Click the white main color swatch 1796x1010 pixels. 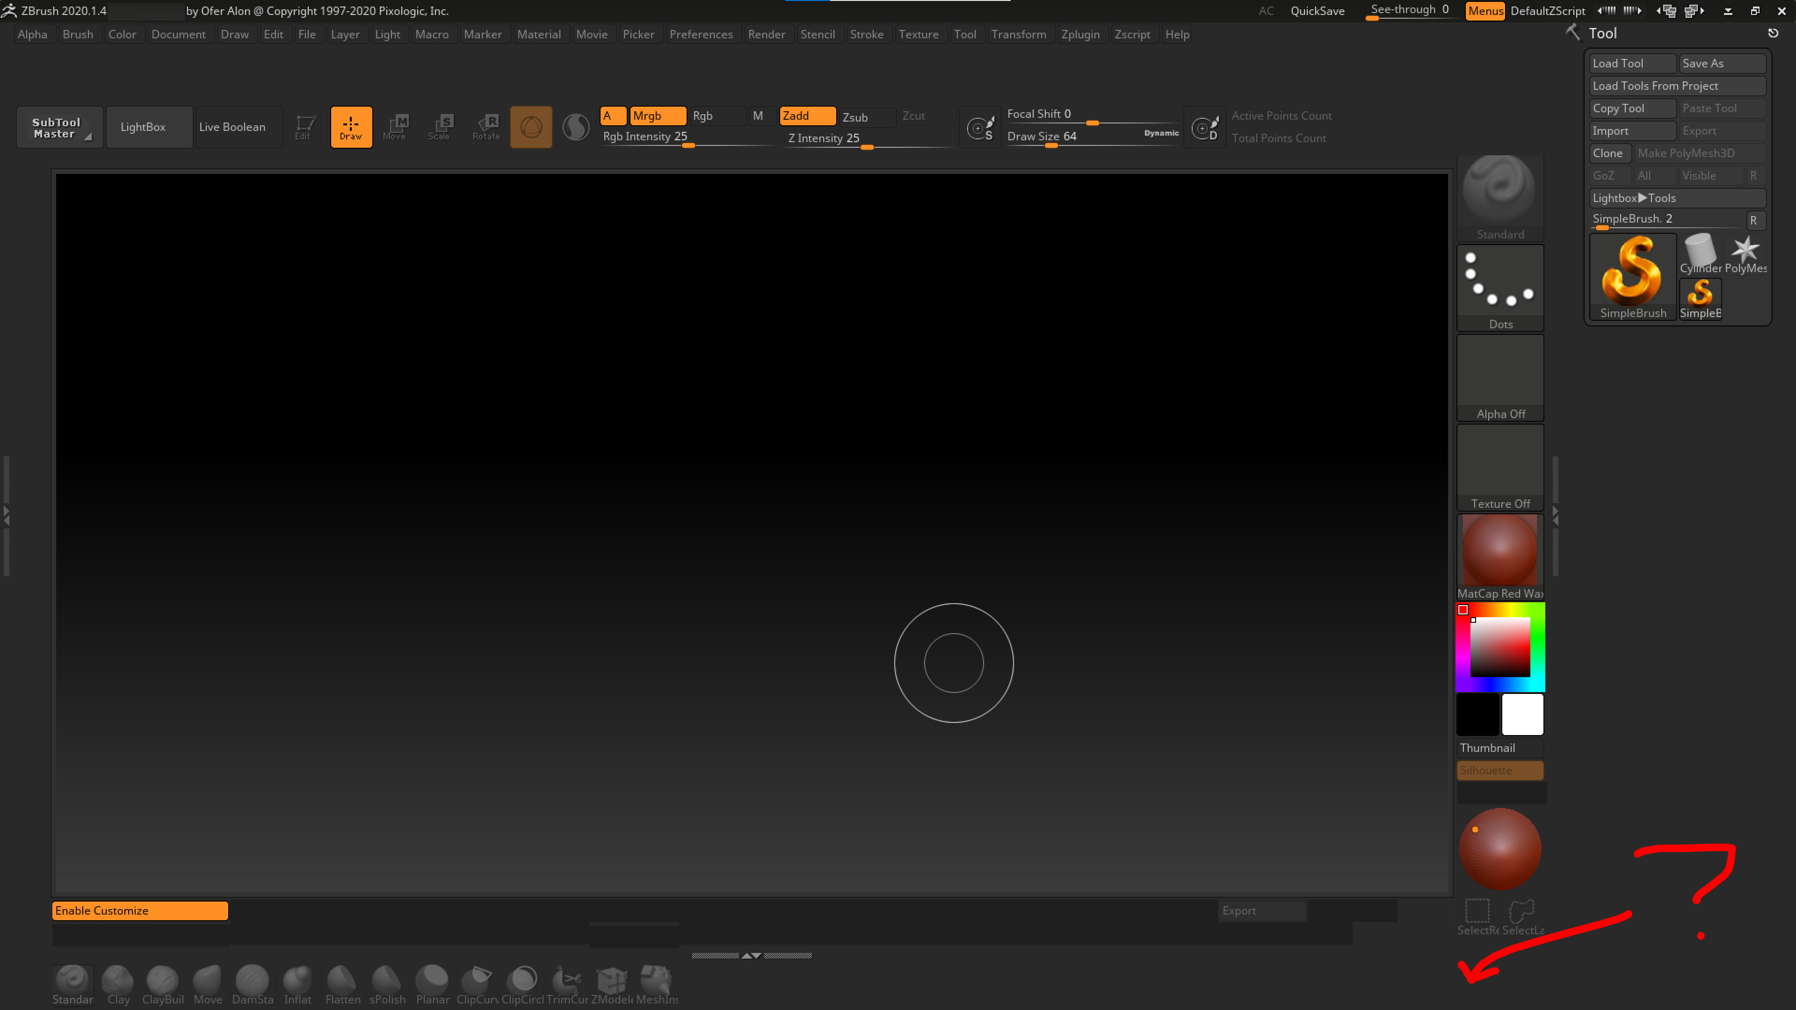(1522, 714)
